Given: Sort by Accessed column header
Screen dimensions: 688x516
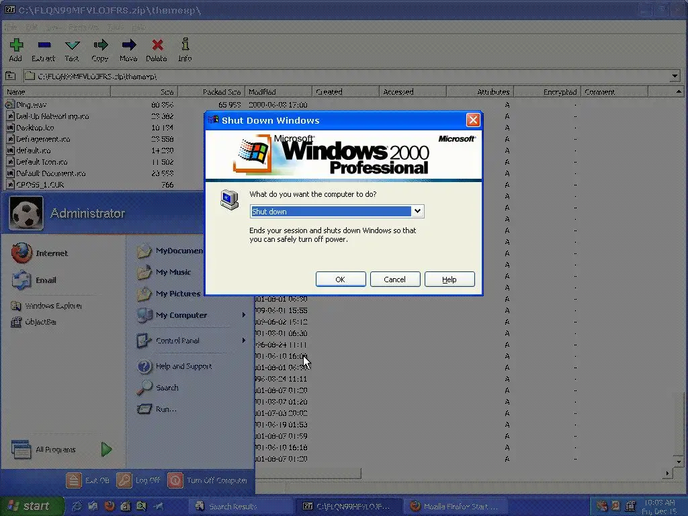Looking at the screenshot, I should coord(413,91).
